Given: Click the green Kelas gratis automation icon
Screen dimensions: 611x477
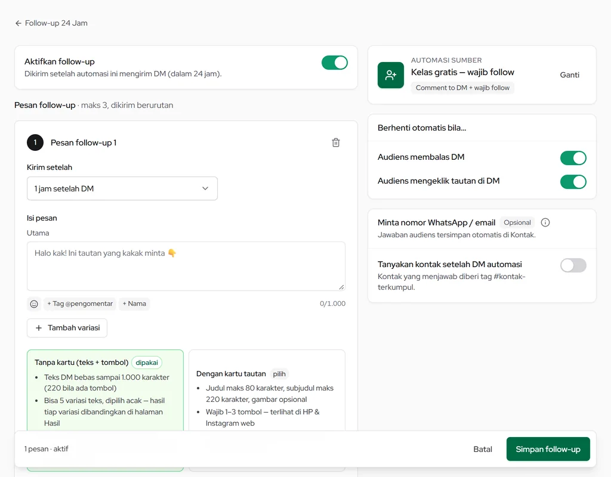Looking at the screenshot, I should [390, 75].
